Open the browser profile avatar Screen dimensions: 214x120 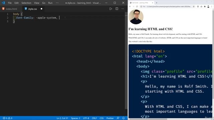point(208,7)
